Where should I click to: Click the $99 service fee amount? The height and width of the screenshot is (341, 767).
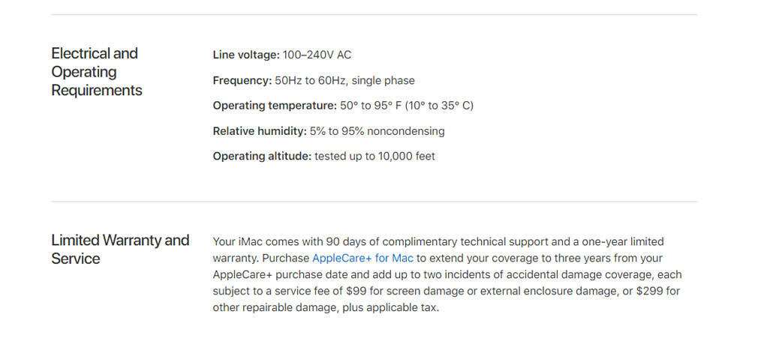356,292
